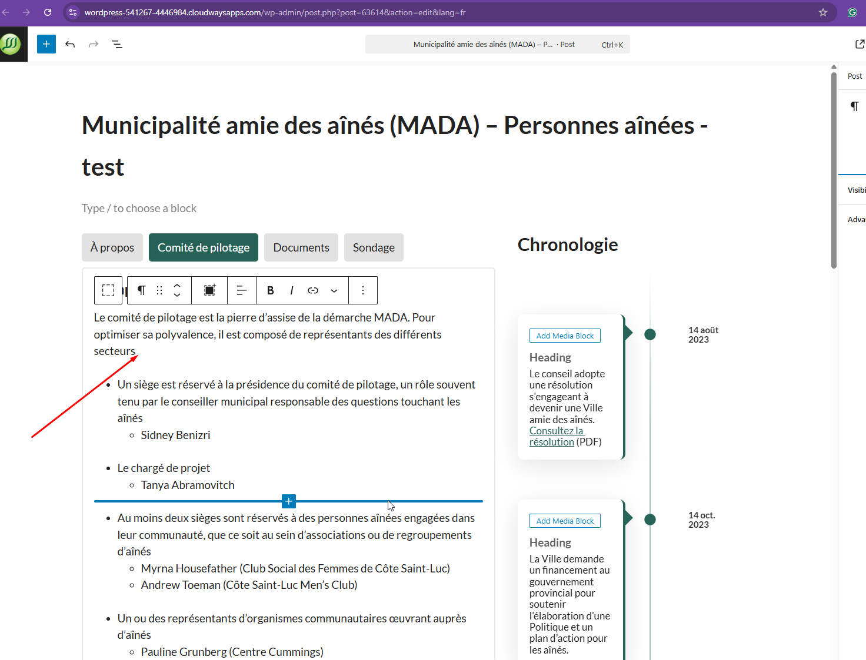Image resolution: width=866 pixels, height=660 pixels.
Task: Click the Pauline Grunberg list item
Action: [232, 652]
